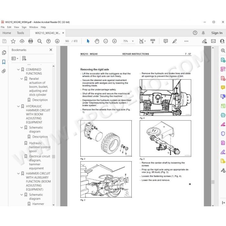226x226 pixels.
Task: Open the Hammer bookmark at the list bottom
Action: (x=38, y=204)
